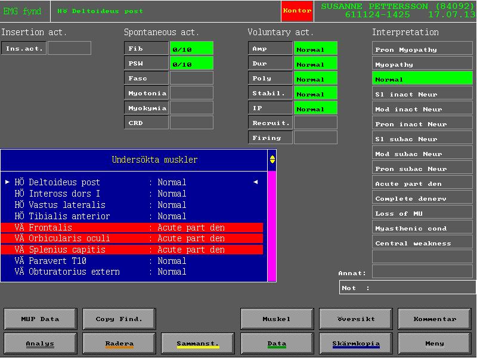Click the Firing label button
This screenshot has height=358, width=477.
point(271,138)
